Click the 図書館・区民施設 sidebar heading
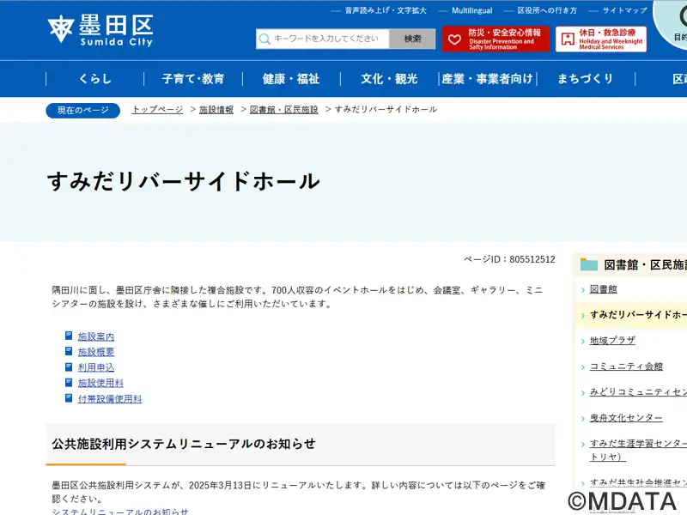The height and width of the screenshot is (515, 687). 646,264
